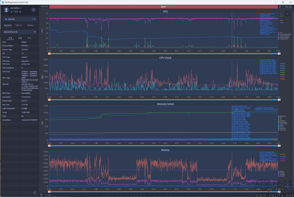Viewport: 294px width, 197px height.
Task: Click the blue plus button at bottom right
Action: coord(288,186)
